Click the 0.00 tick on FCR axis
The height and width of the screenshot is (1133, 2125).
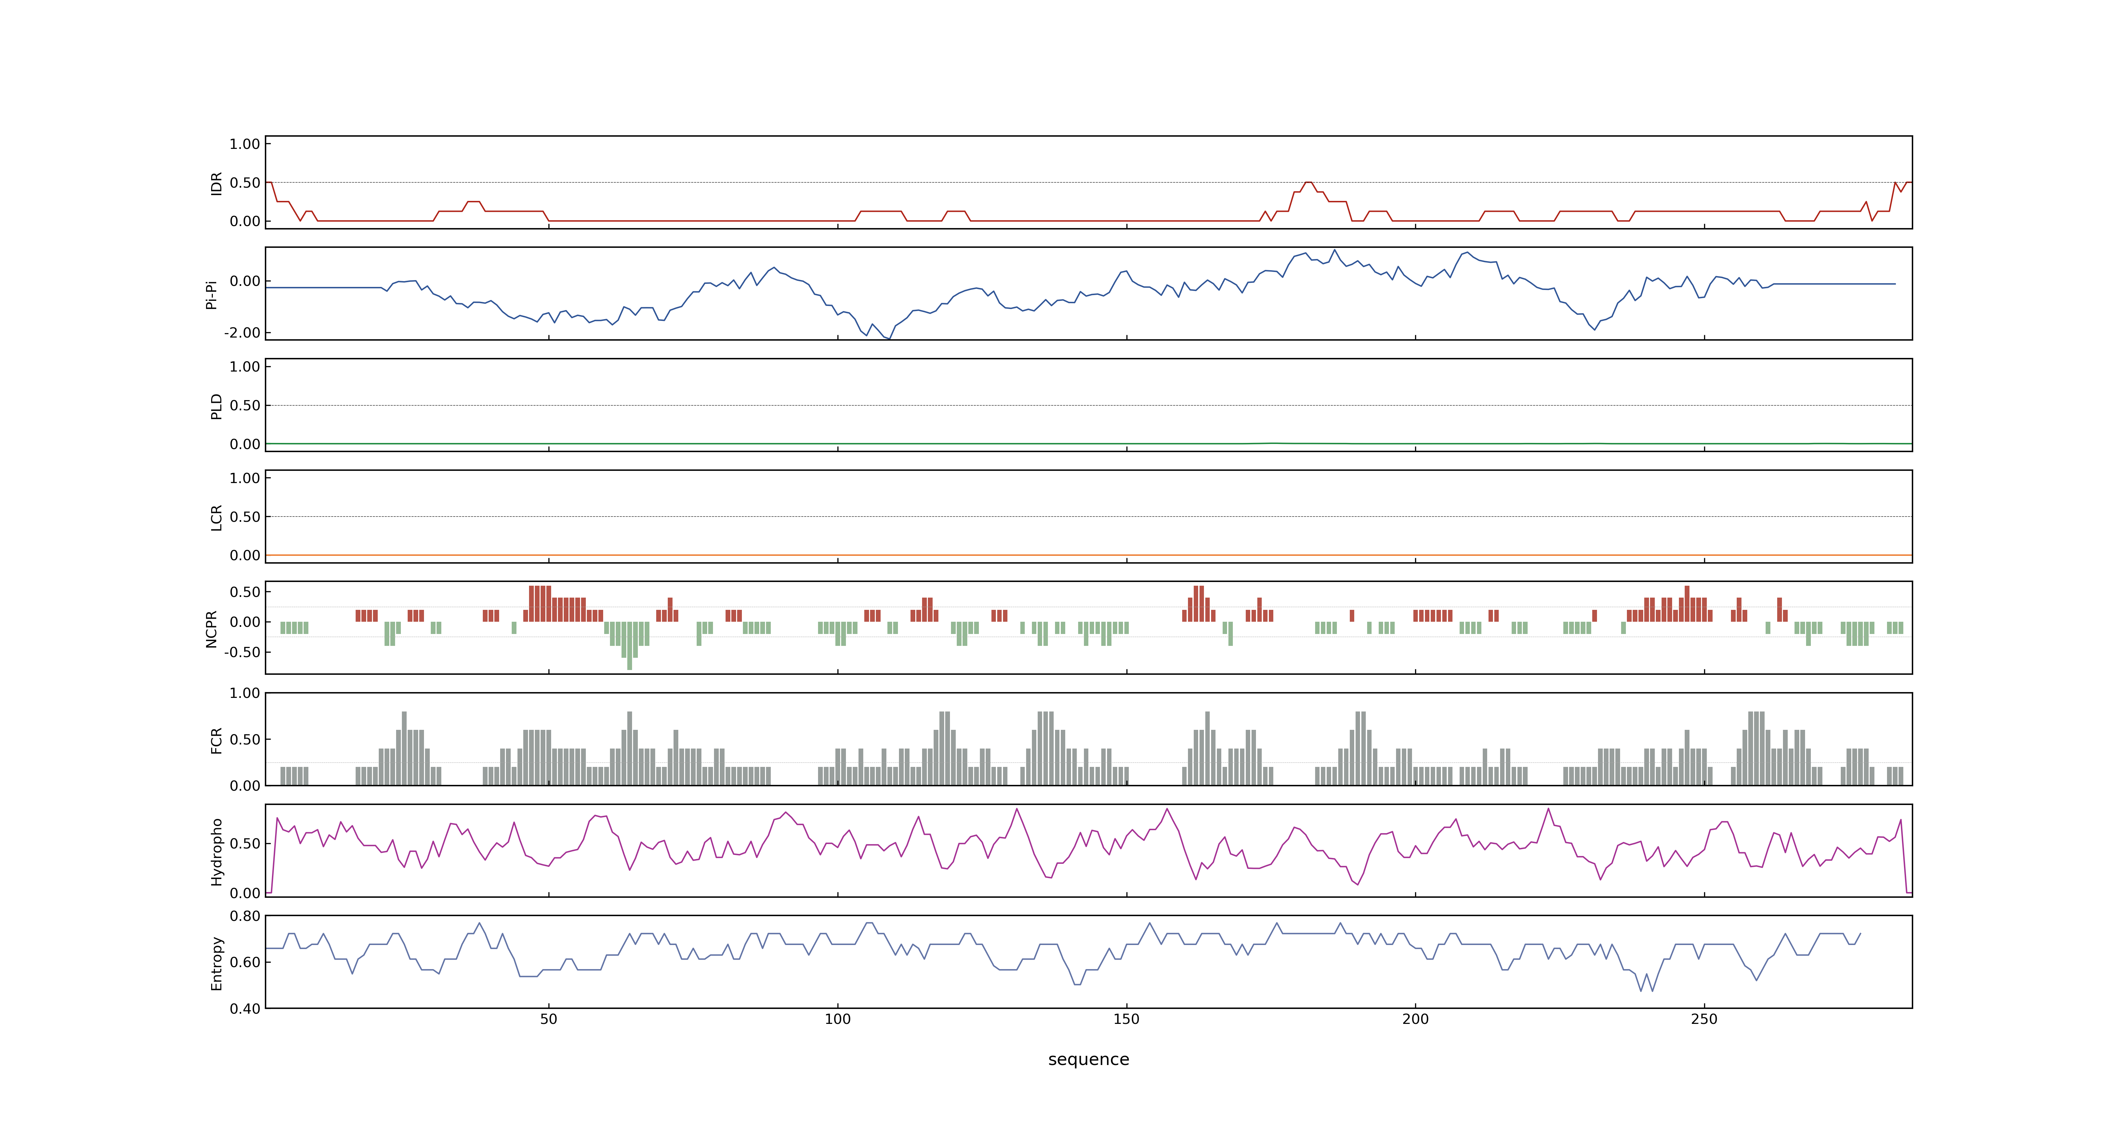coord(245,786)
